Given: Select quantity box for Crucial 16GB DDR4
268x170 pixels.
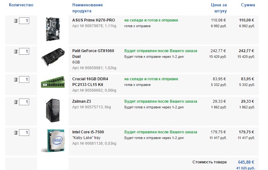Looking at the screenshot, I should coord(24,80).
